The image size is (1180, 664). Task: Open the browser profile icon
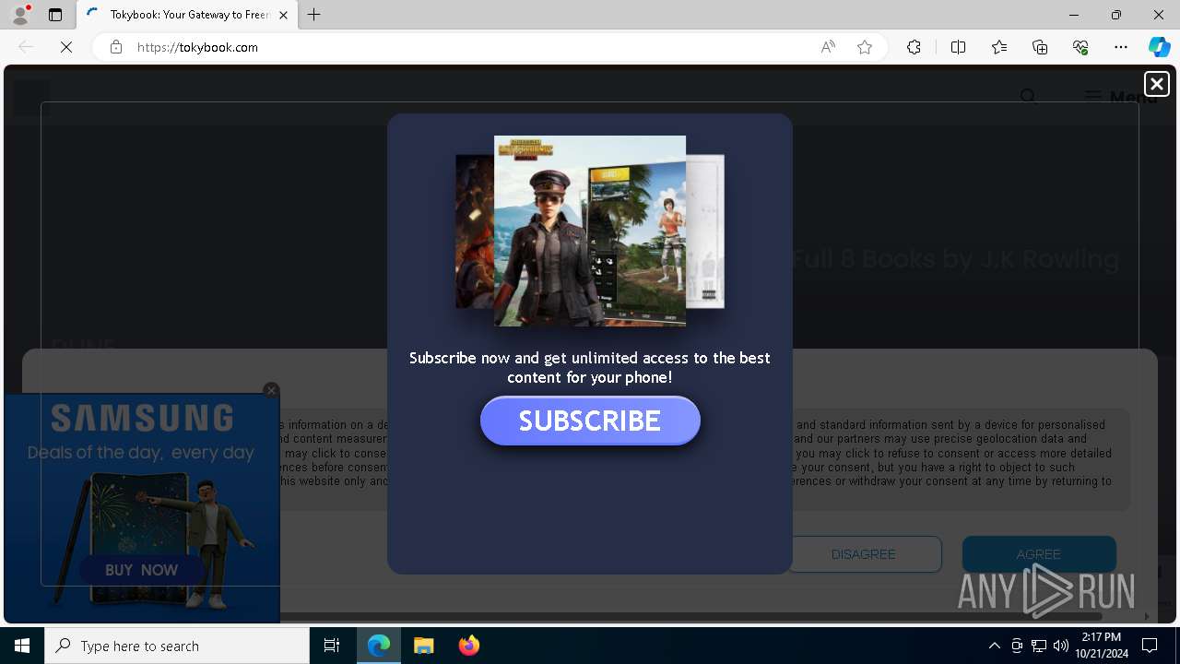pos(20,15)
